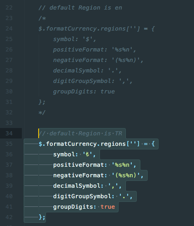Click line number 34 in gutter
Screen dimensions: 194x226
pos(9,134)
